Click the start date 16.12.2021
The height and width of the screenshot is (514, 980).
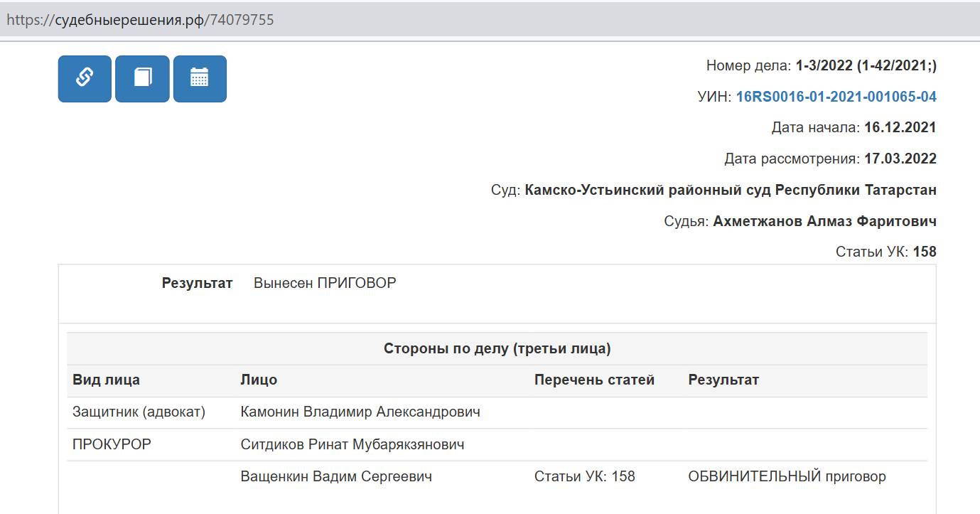[900, 128]
